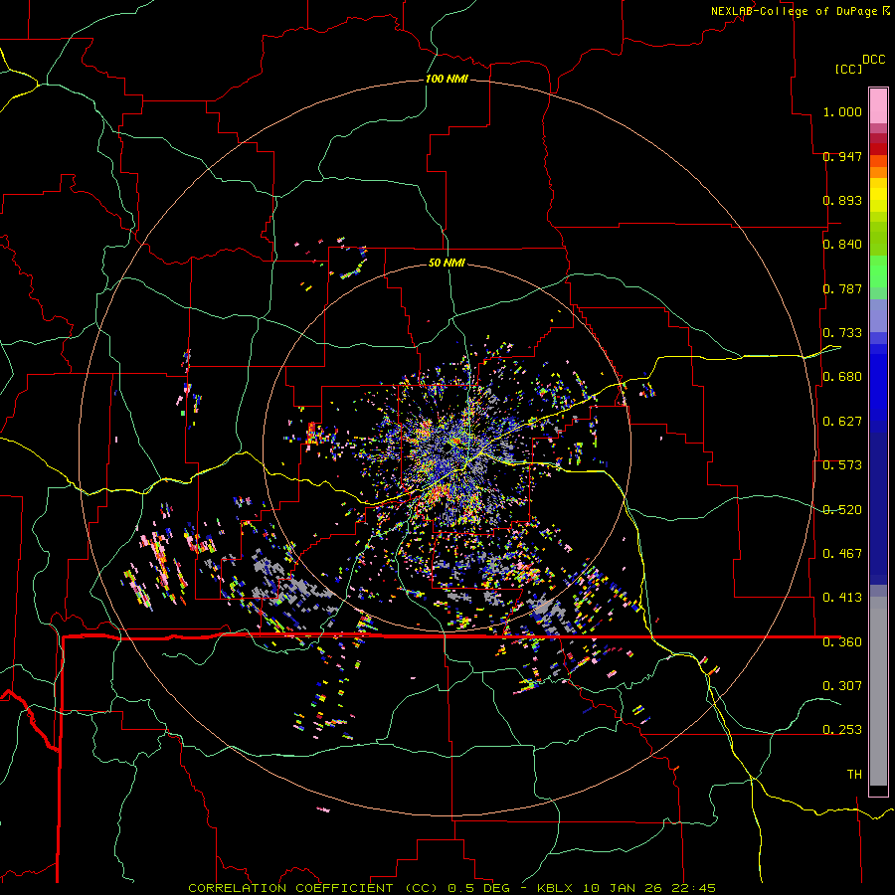
Task: Click the 22:45 timestamp in caption
Action: pyautogui.click(x=693, y=888)
